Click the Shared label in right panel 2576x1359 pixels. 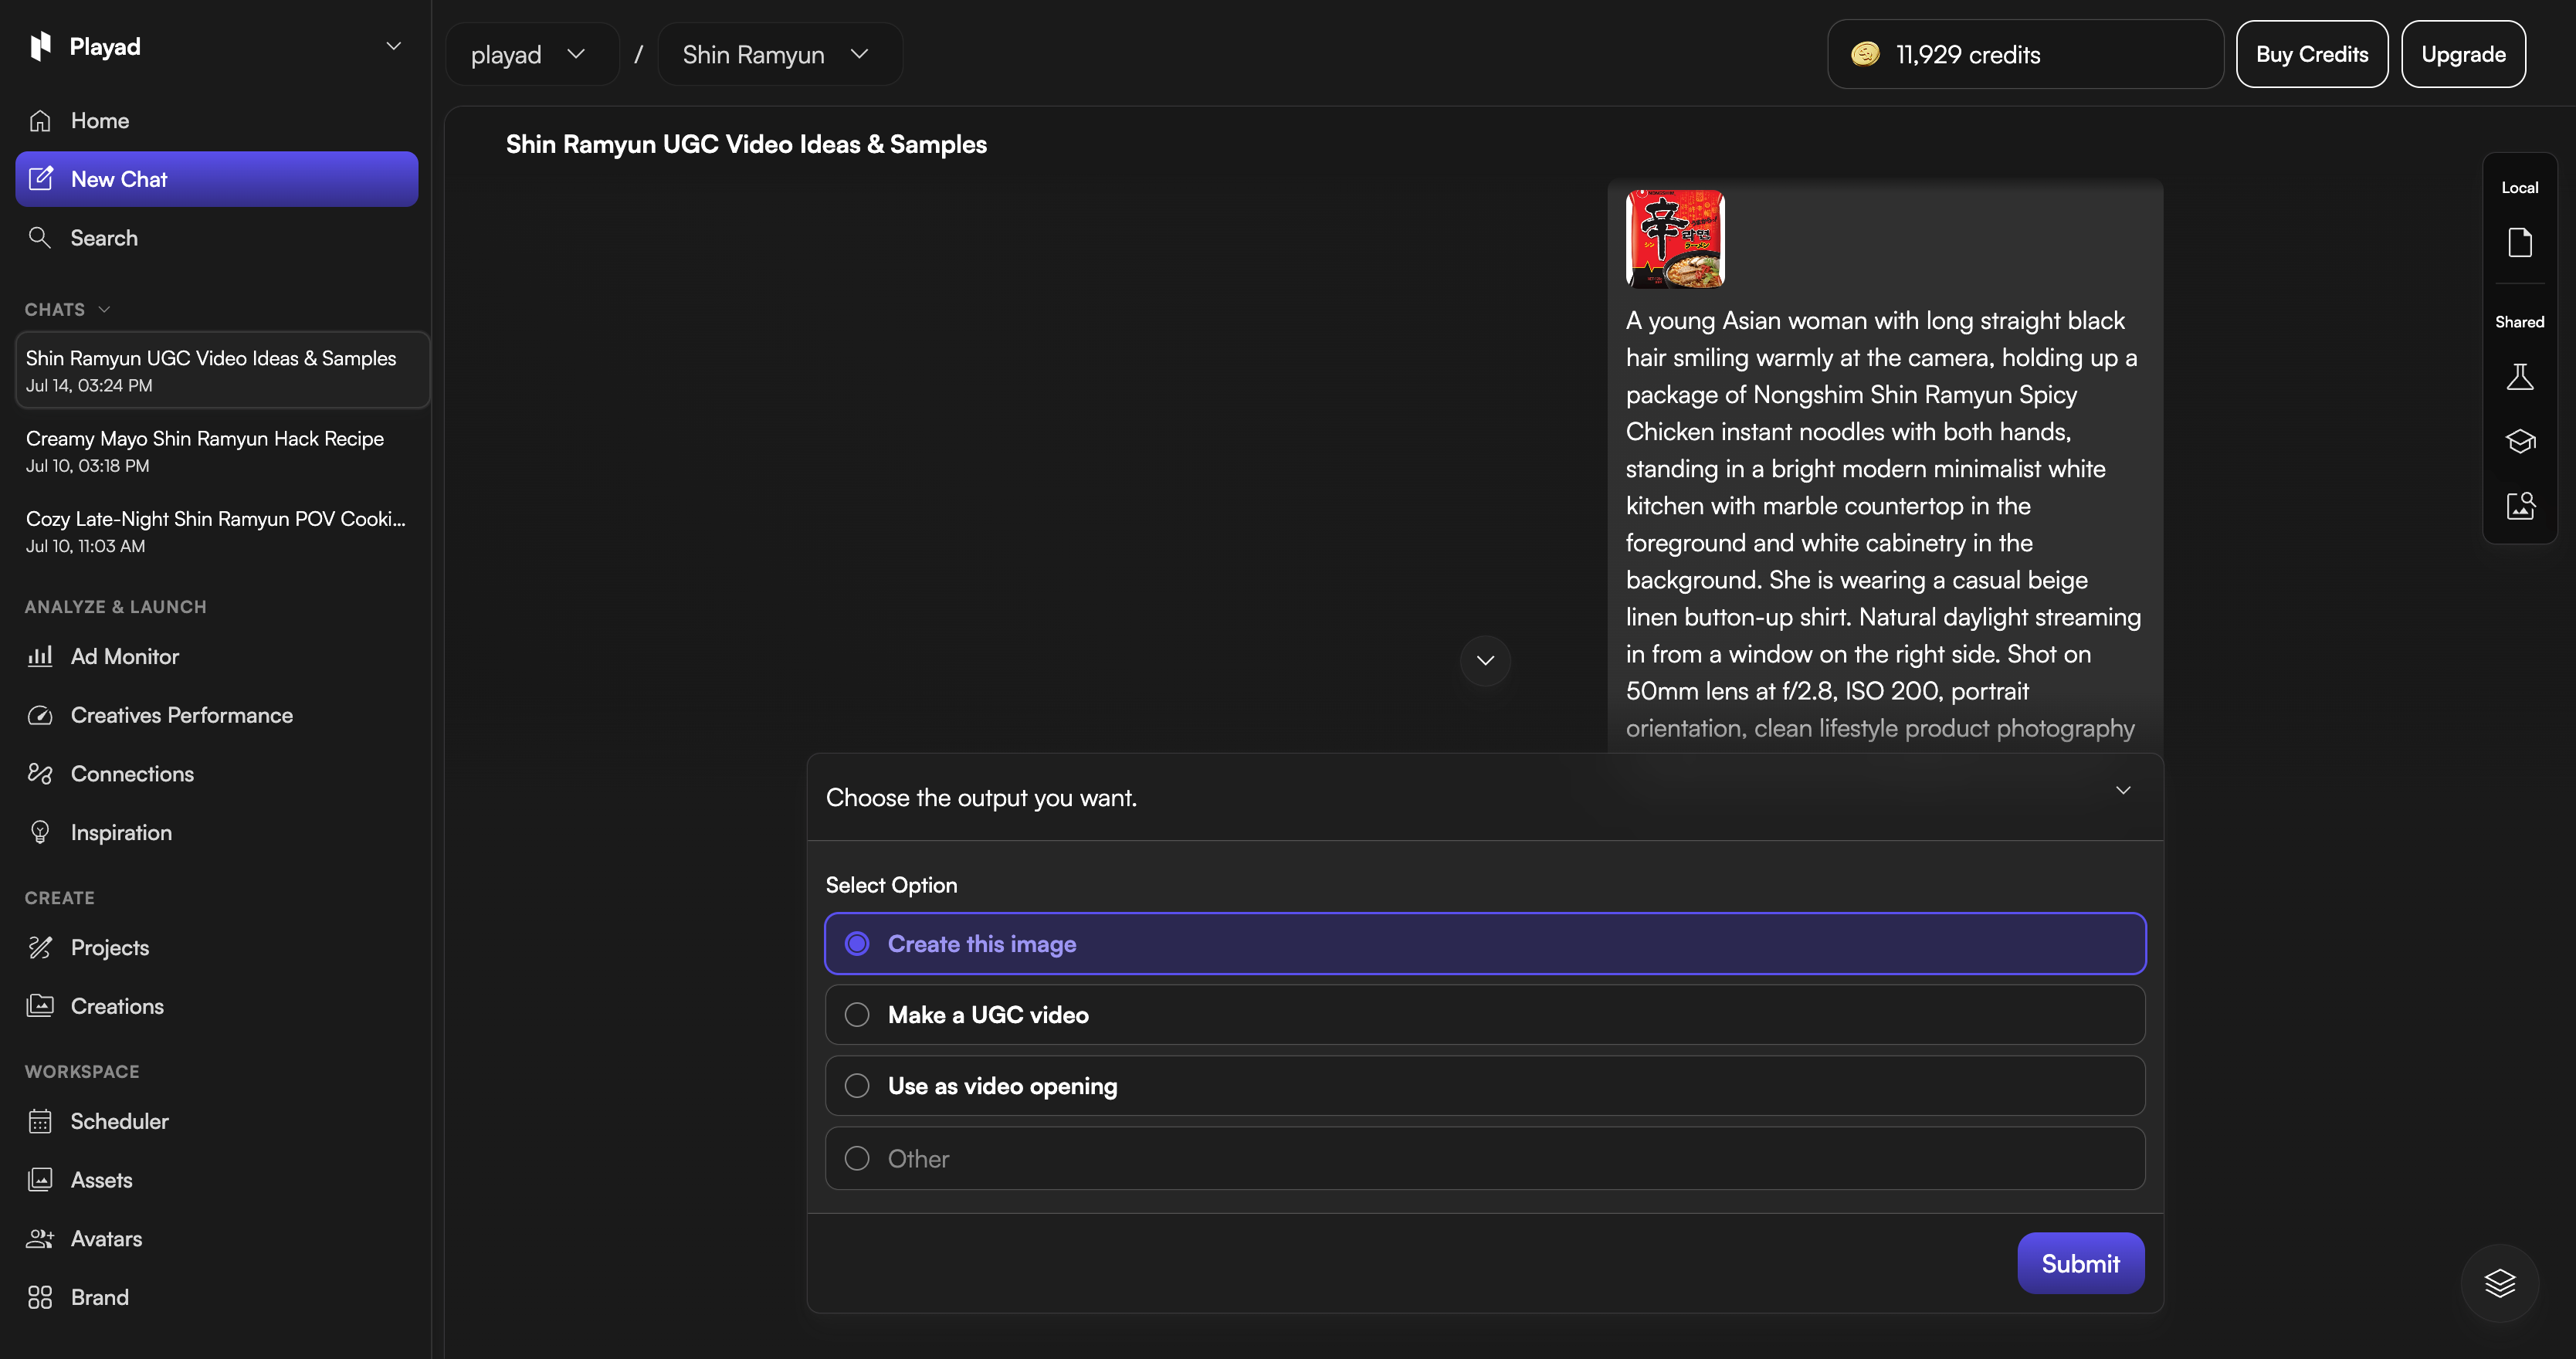click(x=2520, y=321)
